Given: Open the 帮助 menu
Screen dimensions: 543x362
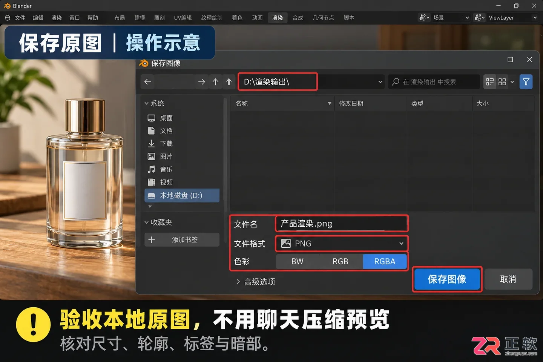Looking at the screenshot, I should tap(93, 18).
